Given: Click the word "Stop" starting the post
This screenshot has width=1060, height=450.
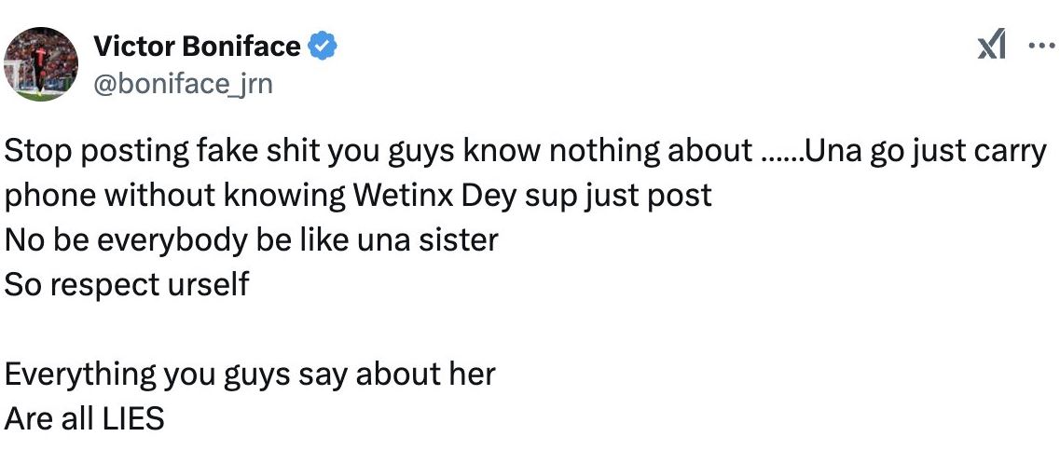Looking at the screenshot, I should pyautogui.click(x=35, y=151).
